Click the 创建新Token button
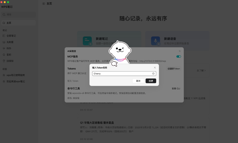The width and height of the screenshot is (238, 143). 174,69
